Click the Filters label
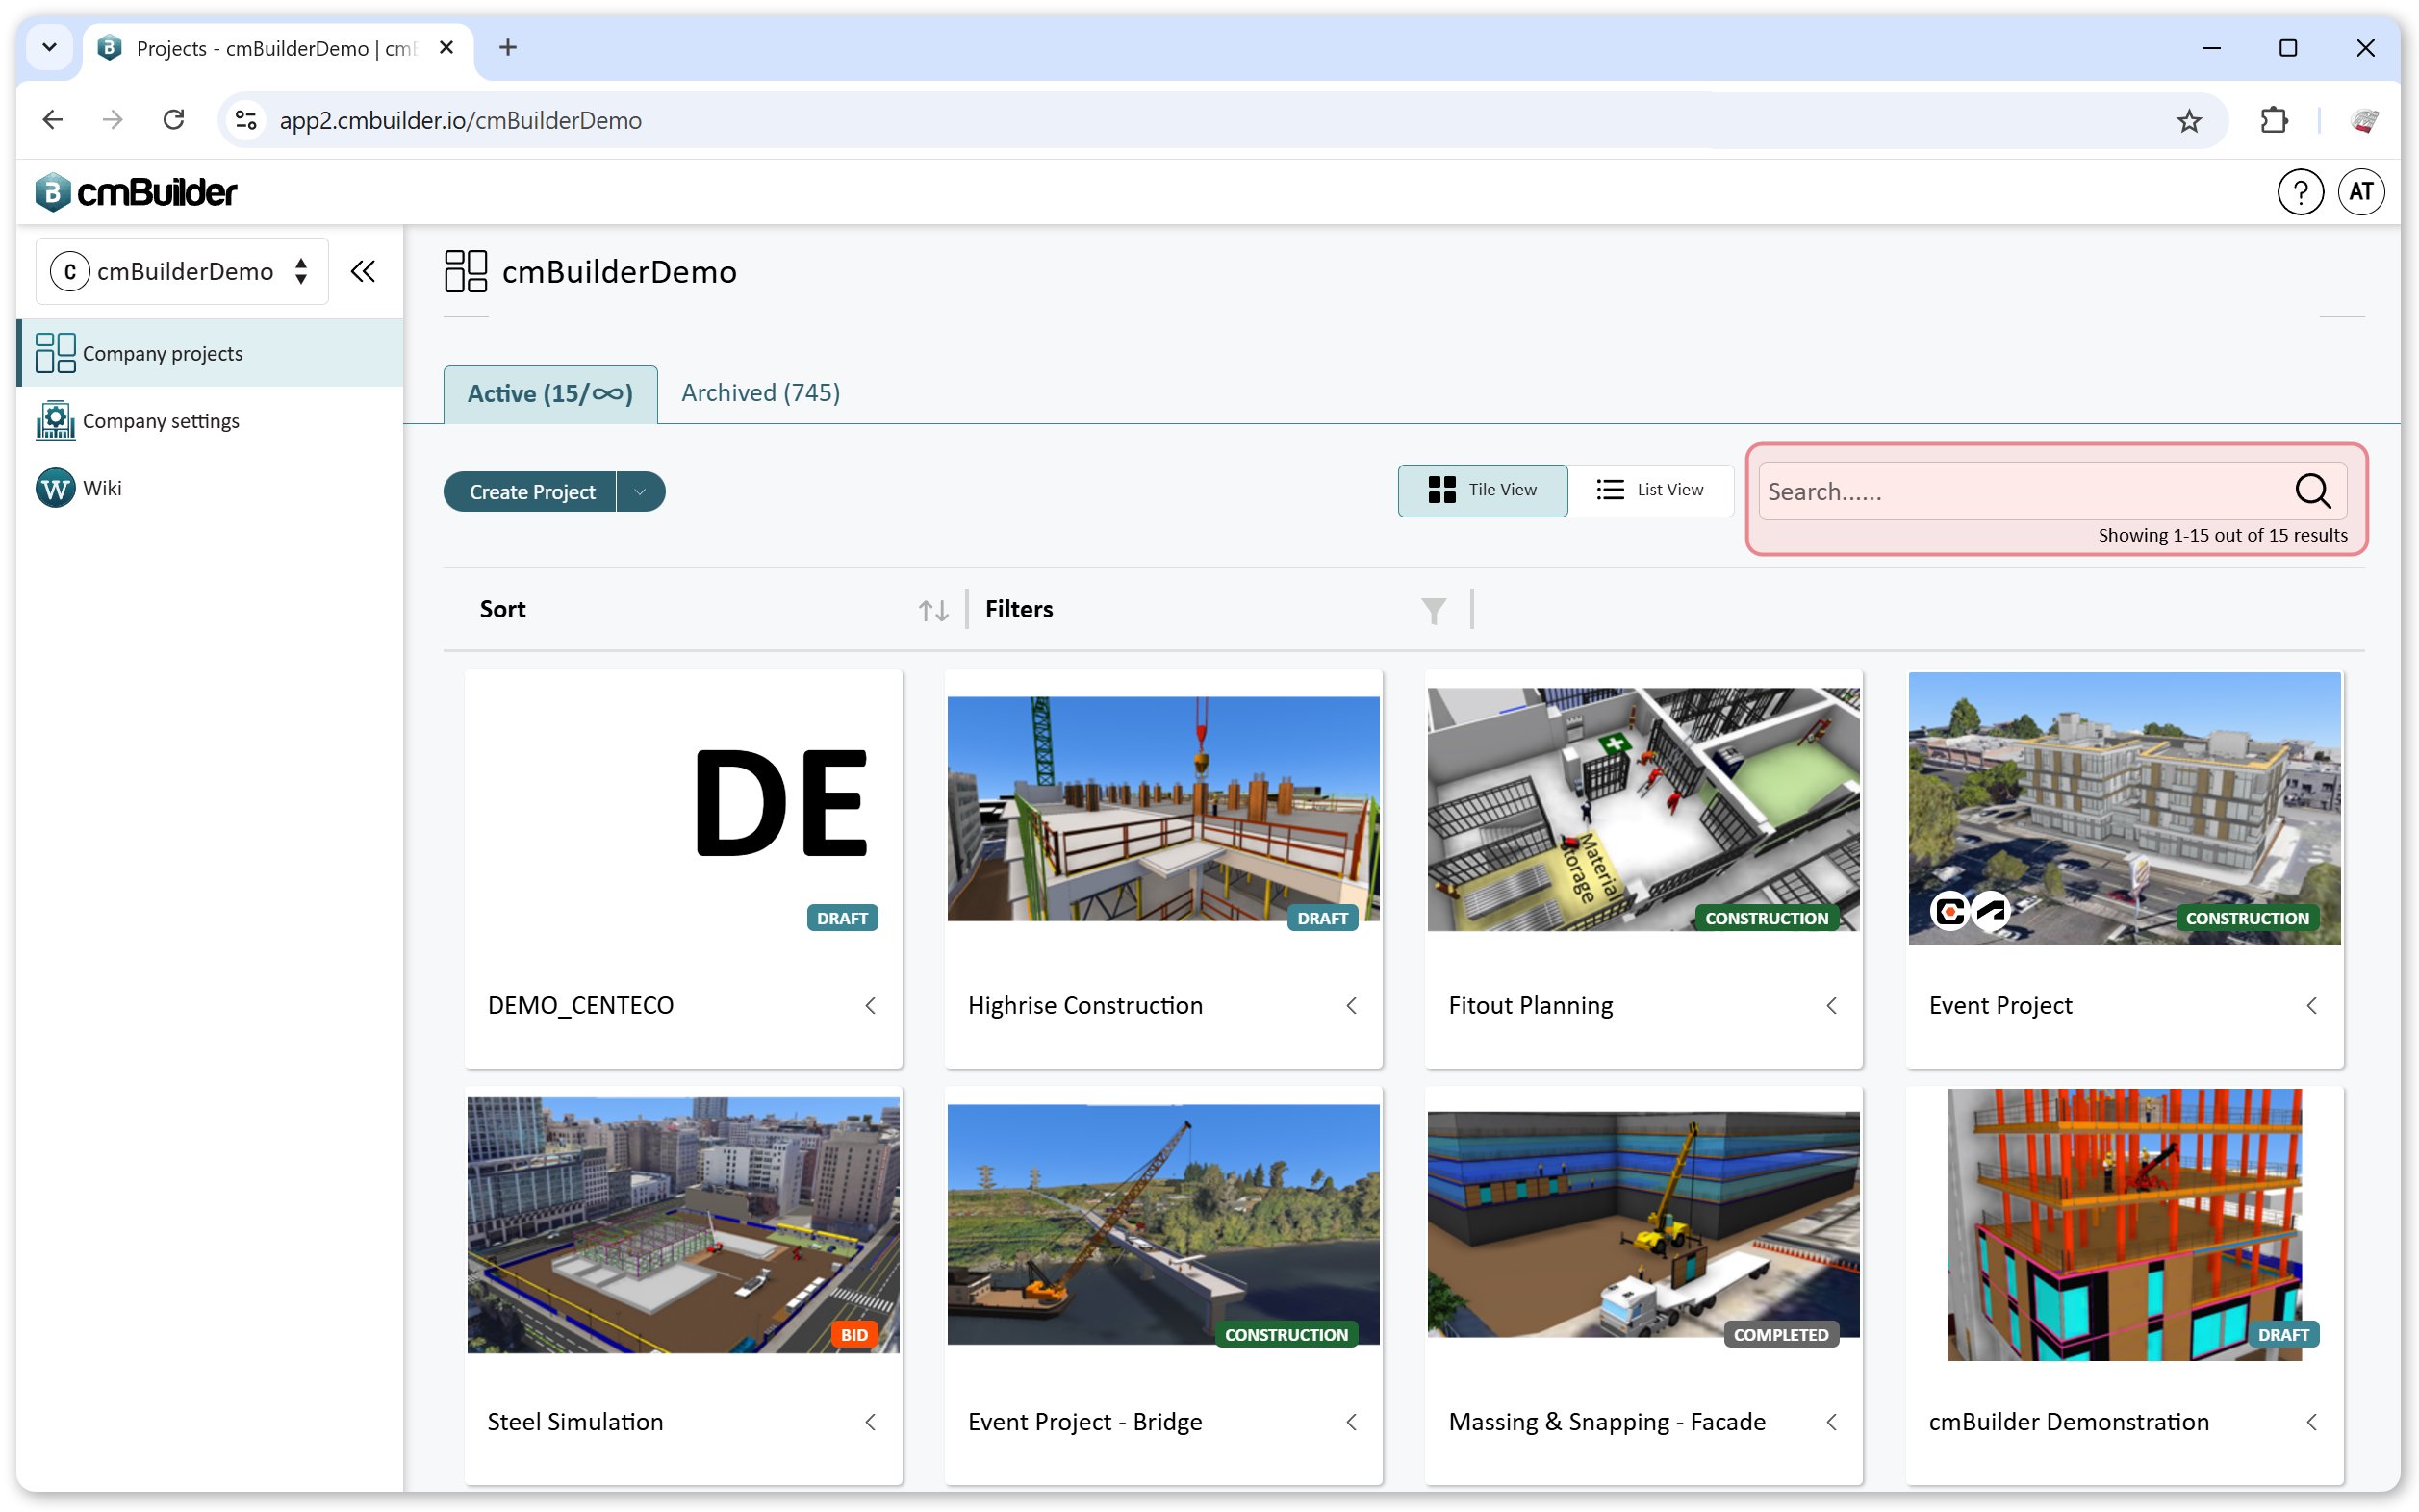This screenshot has width=2419, height=1512. click(1018, 609)
